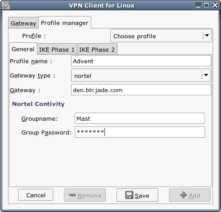
Task: Click the Groupname label
Action: (x=40, y=119)
